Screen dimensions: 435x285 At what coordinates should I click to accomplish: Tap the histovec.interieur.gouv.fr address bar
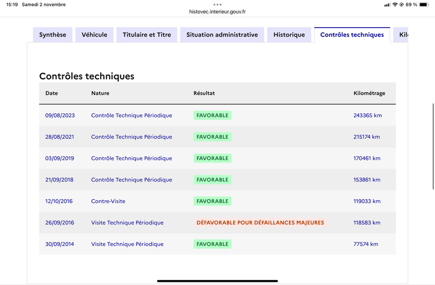point(217,11)
